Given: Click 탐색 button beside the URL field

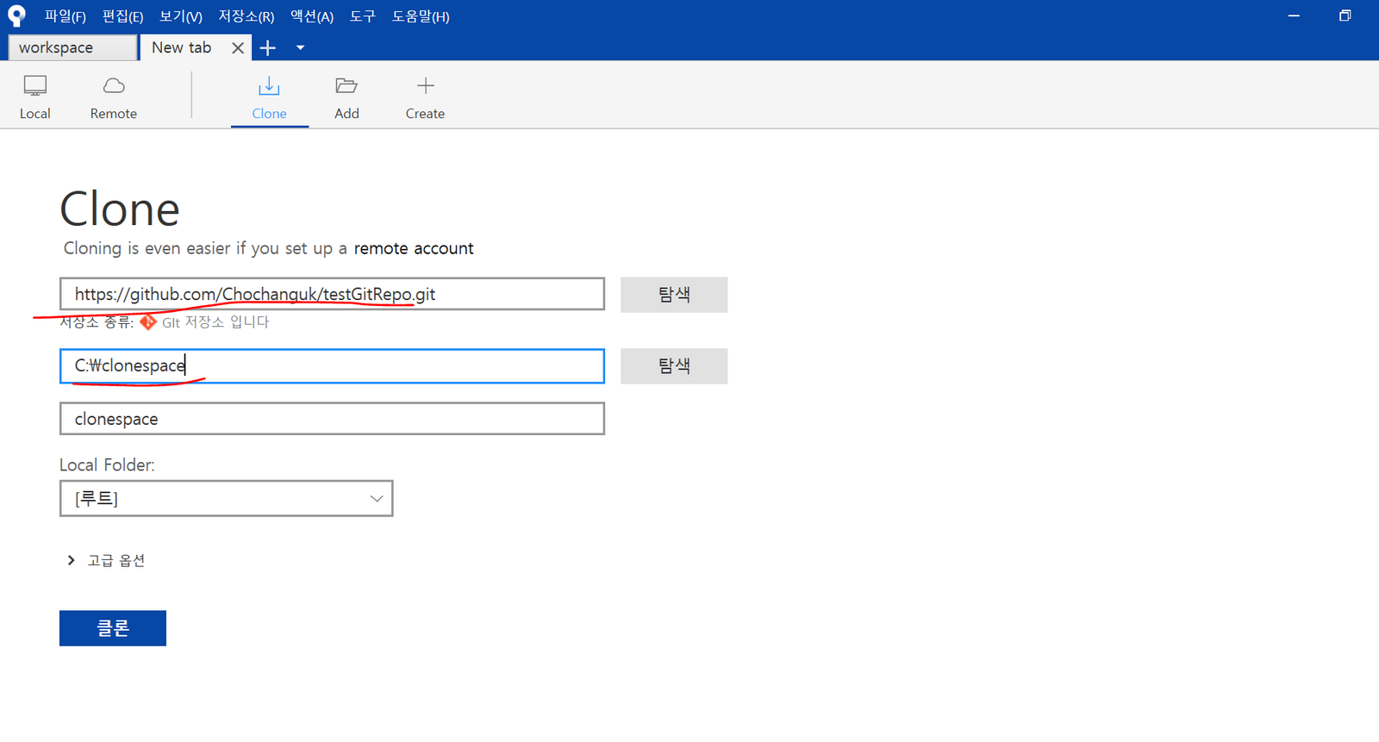Looking at the screenshot, I should (x=674, y=295).
